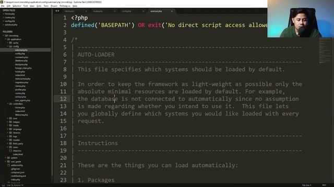Place cursor on the AUTO-LOADER comment line
This screenshot has height=187, width=334.
click(x=96, y=55)
